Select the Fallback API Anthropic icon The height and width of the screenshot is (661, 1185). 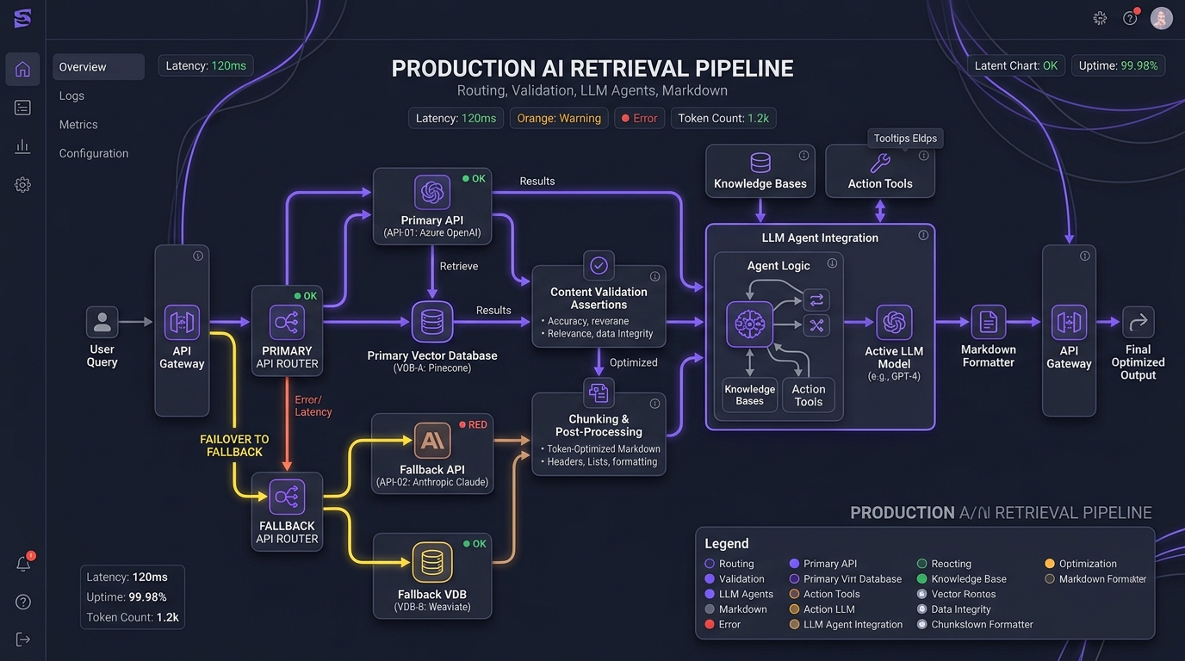tap(432, 441)
